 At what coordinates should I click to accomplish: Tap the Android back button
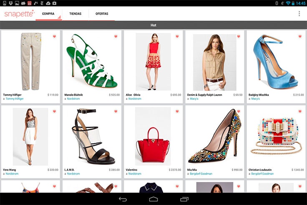point(123,199)
